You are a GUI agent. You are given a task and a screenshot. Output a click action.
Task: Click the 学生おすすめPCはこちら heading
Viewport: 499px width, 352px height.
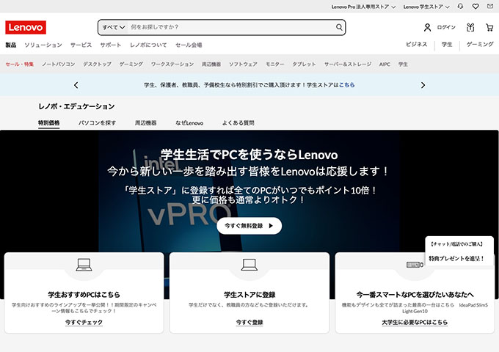pyautogui.click(x=84, y=295)
